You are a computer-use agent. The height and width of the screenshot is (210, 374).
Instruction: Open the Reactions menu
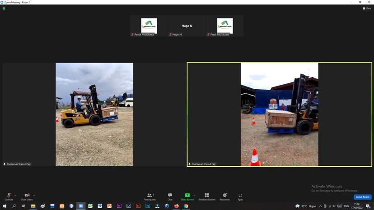point(224,196)
